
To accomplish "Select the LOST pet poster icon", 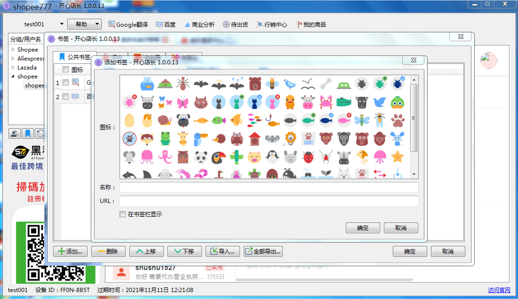I will pyautogui.click(x=308, y=139).
